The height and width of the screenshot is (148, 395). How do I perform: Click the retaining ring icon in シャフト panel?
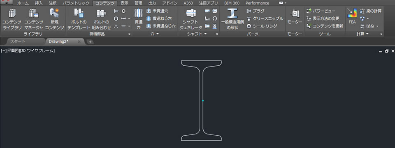click(215, 18)
